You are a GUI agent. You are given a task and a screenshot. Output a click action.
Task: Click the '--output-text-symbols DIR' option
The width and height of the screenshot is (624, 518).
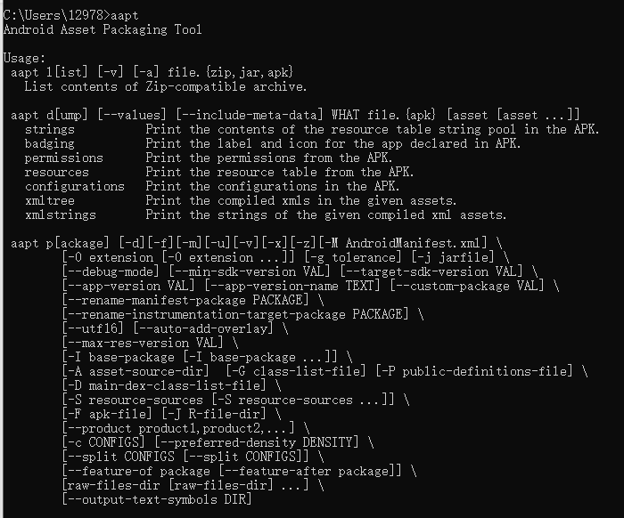[x=158, y=499]
